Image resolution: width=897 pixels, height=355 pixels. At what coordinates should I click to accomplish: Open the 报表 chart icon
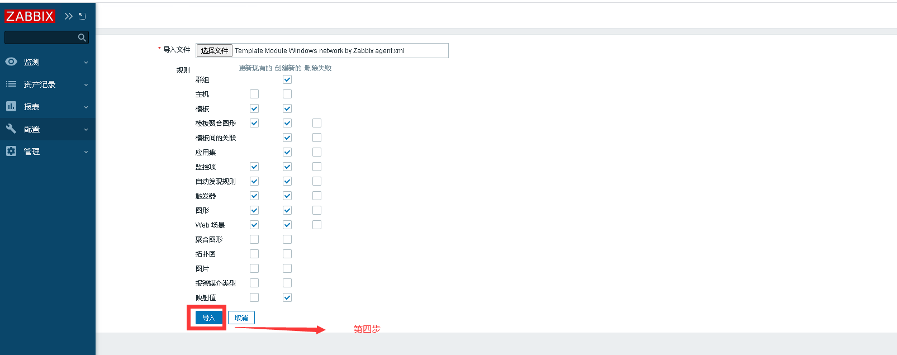pos(11,106)
